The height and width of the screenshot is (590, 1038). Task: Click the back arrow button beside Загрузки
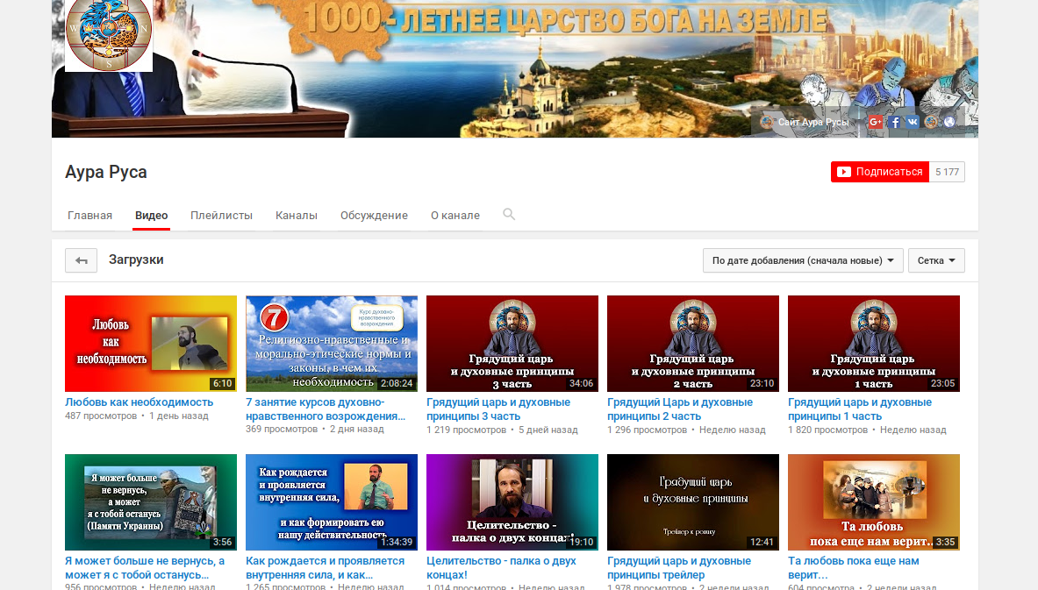[81, 260]
